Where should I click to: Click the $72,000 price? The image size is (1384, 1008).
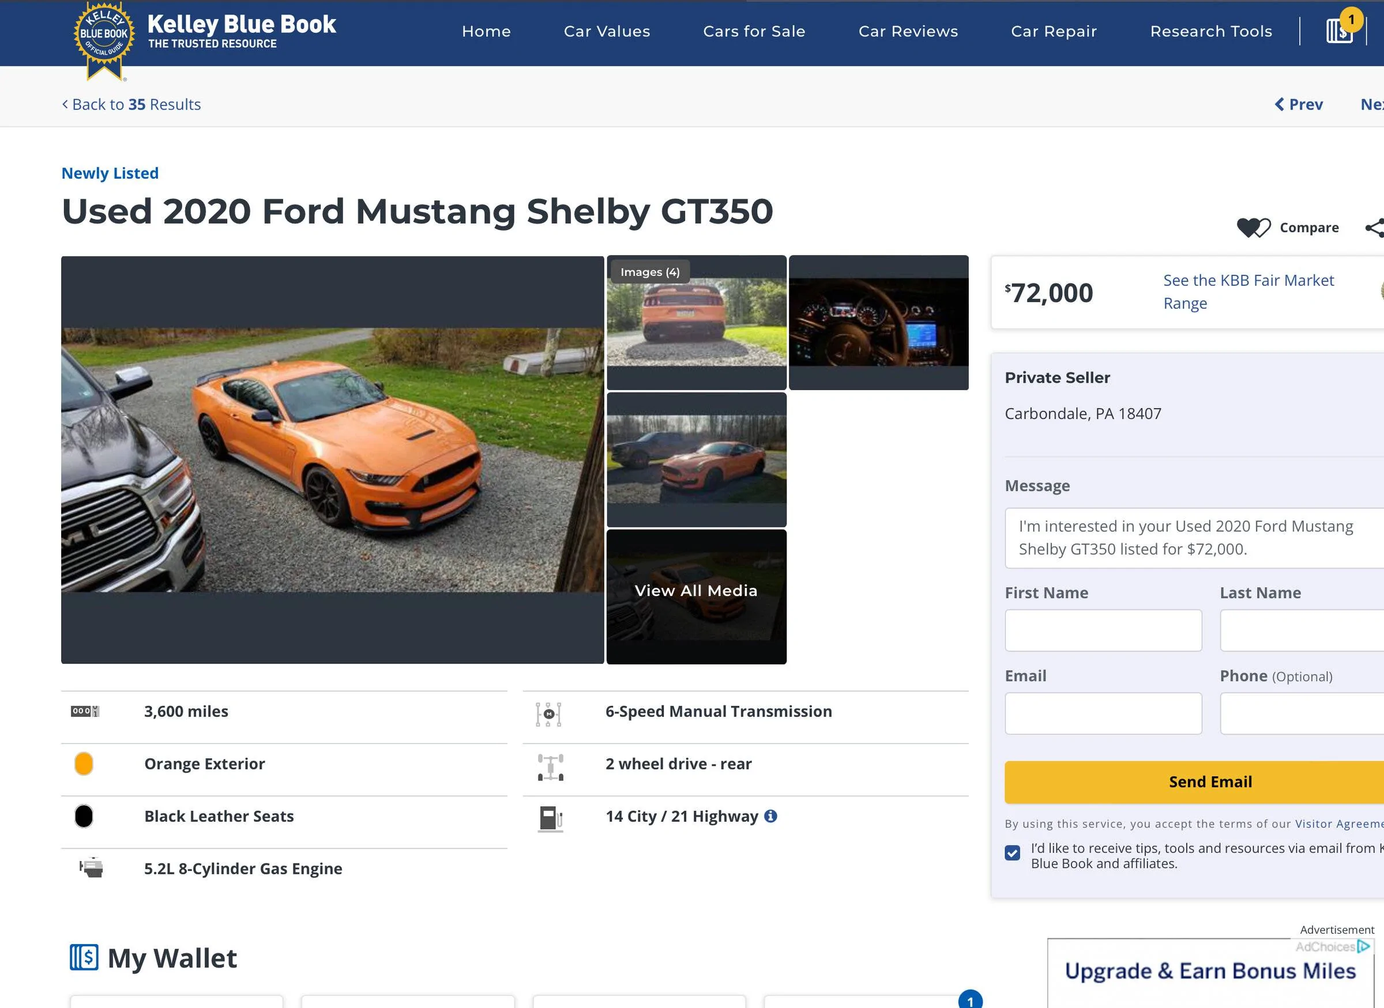click(1049, 293)
